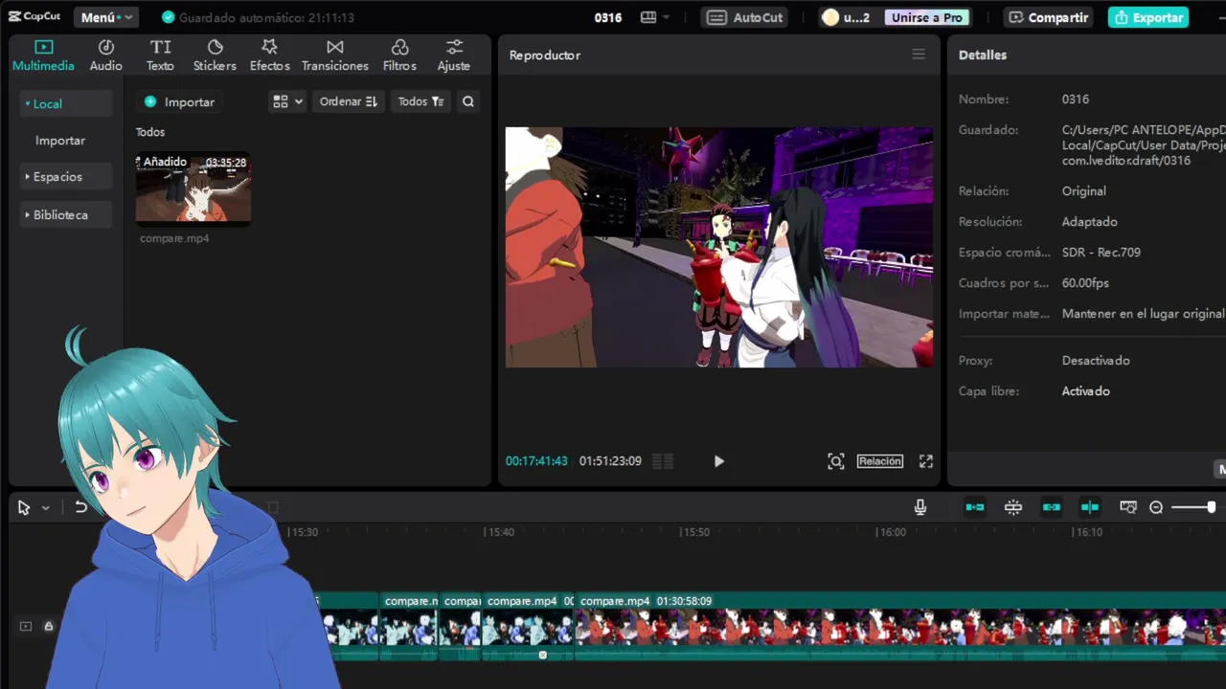Screen dimensions: 1226x689
Task: Open the grid view mode dropdown
Action: pos(287,101)
